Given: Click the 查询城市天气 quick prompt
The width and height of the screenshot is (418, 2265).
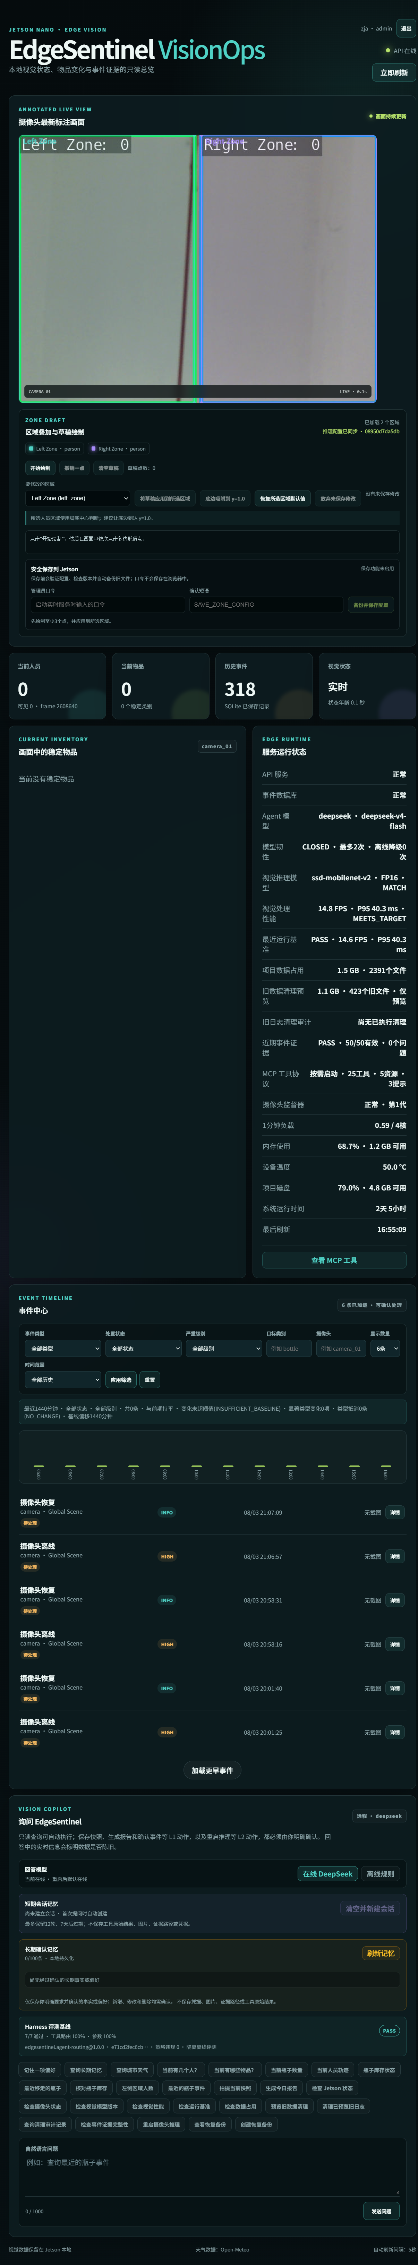Looking at the screenshot, I should click(x=132, y=2070).
